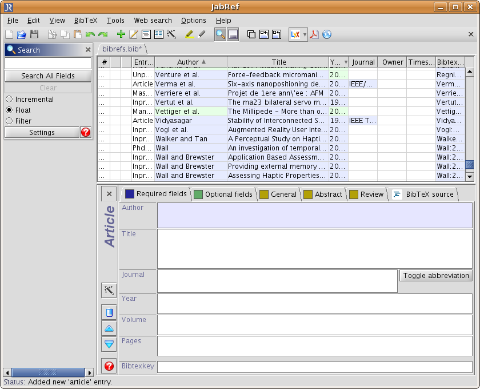
Task: Open the LyX push dropdown arrow
Action: 305,34
